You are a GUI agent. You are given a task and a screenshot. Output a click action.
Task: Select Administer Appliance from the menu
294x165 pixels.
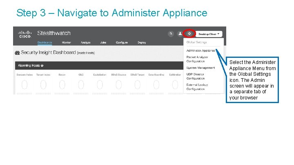[x=200, y=51]
